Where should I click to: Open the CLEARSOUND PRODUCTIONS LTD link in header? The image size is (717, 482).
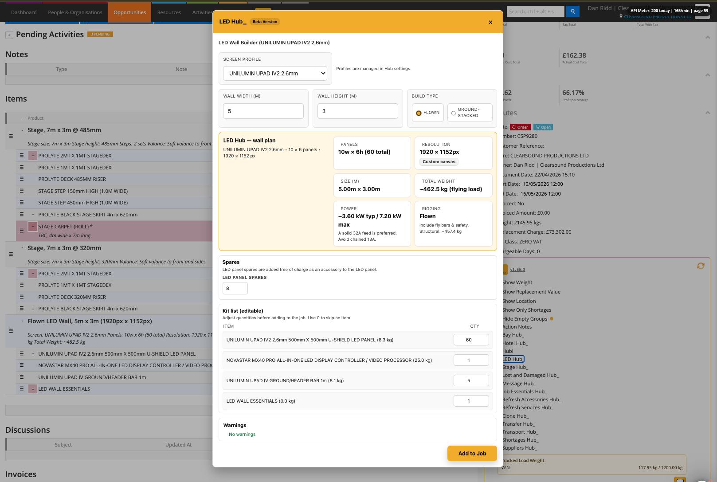point(658,17)
